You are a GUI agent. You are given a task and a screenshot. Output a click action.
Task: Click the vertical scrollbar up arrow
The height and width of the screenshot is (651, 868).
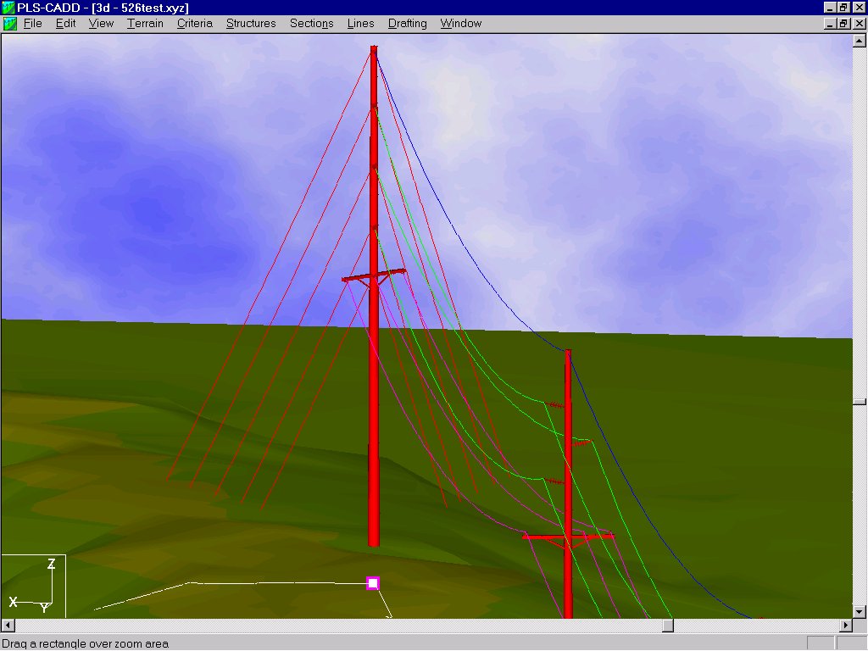pos(860,41)
